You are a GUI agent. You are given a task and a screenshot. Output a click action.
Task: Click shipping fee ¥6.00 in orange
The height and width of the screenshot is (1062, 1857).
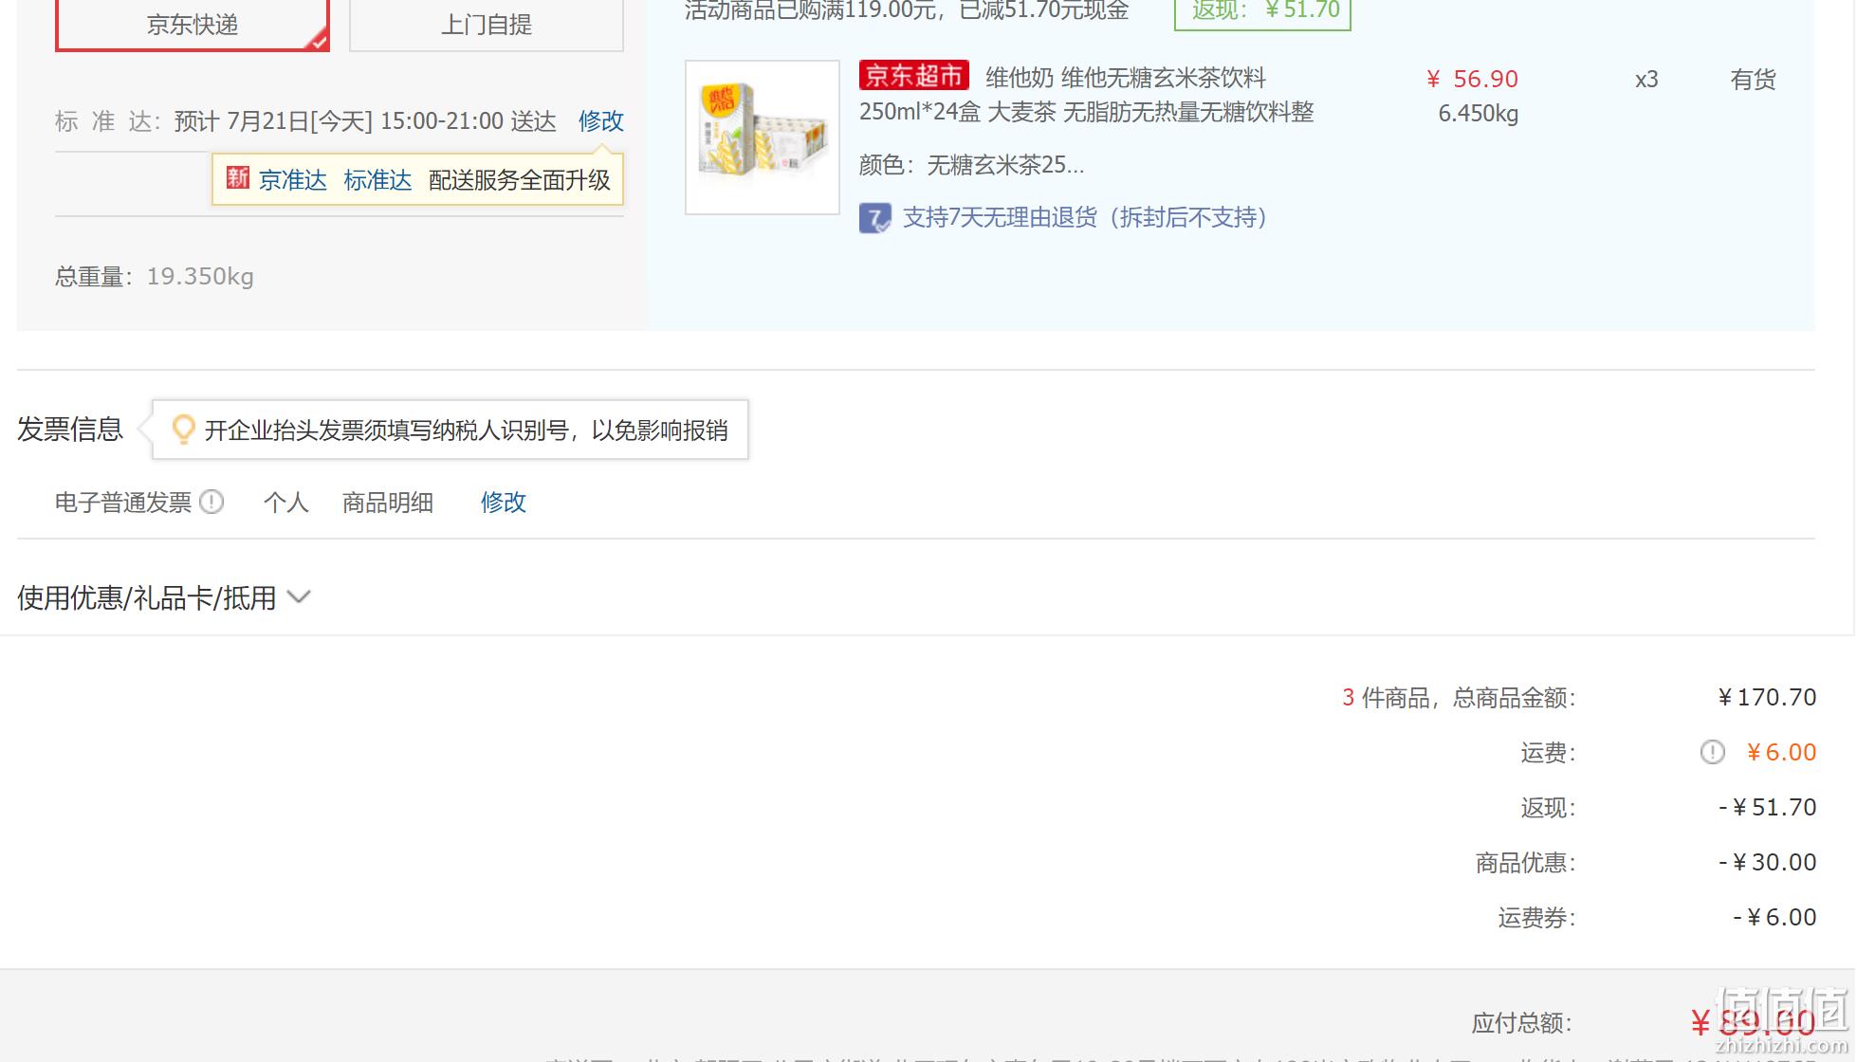[x=1781, y=753]
